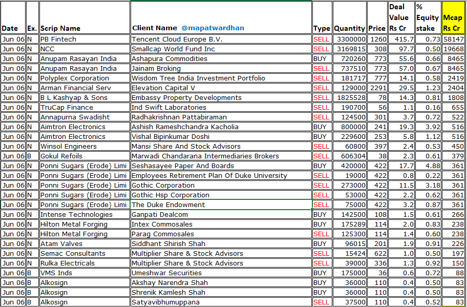Viewport: 467px width, 307px height.
Task: Click Gothic Corporation client cell
Action: (x=221, y=186)
